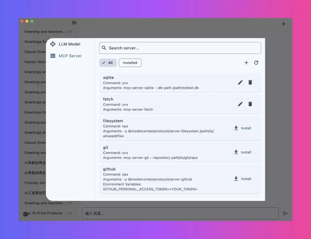Click the send message arrow icon
The image size is (311, 239).
(x=285, y=213)
